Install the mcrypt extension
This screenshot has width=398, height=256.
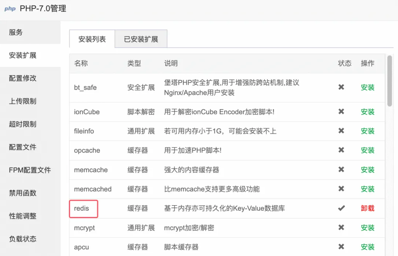367,228
